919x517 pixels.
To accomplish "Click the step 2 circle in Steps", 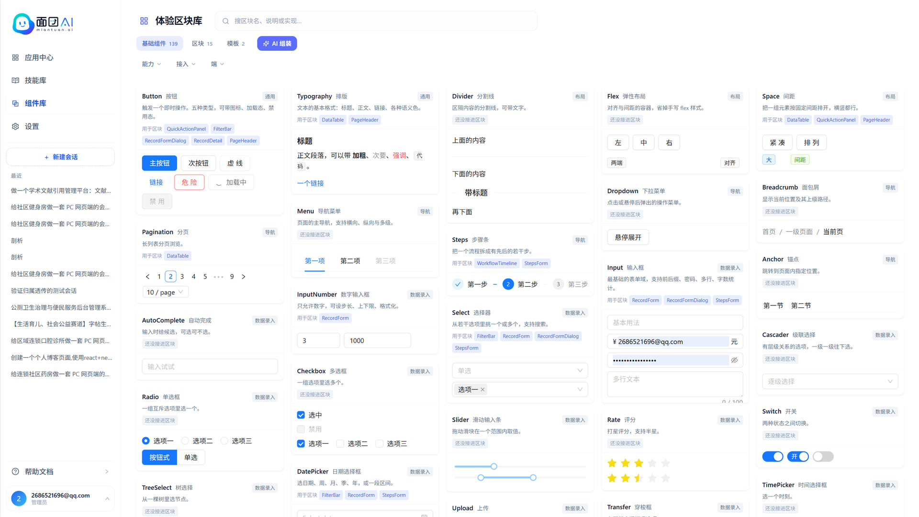I will pos(508,284).
